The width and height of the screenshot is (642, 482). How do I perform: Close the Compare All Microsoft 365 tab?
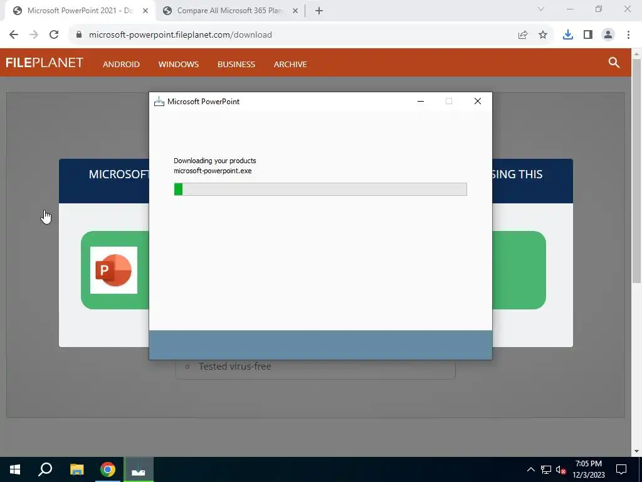pyautogui.click(x=295, y=11)
